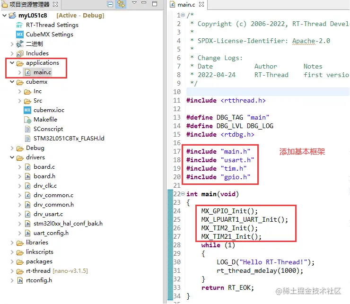Click the #include <rtthread.h> line

click(x=226, y=100)
